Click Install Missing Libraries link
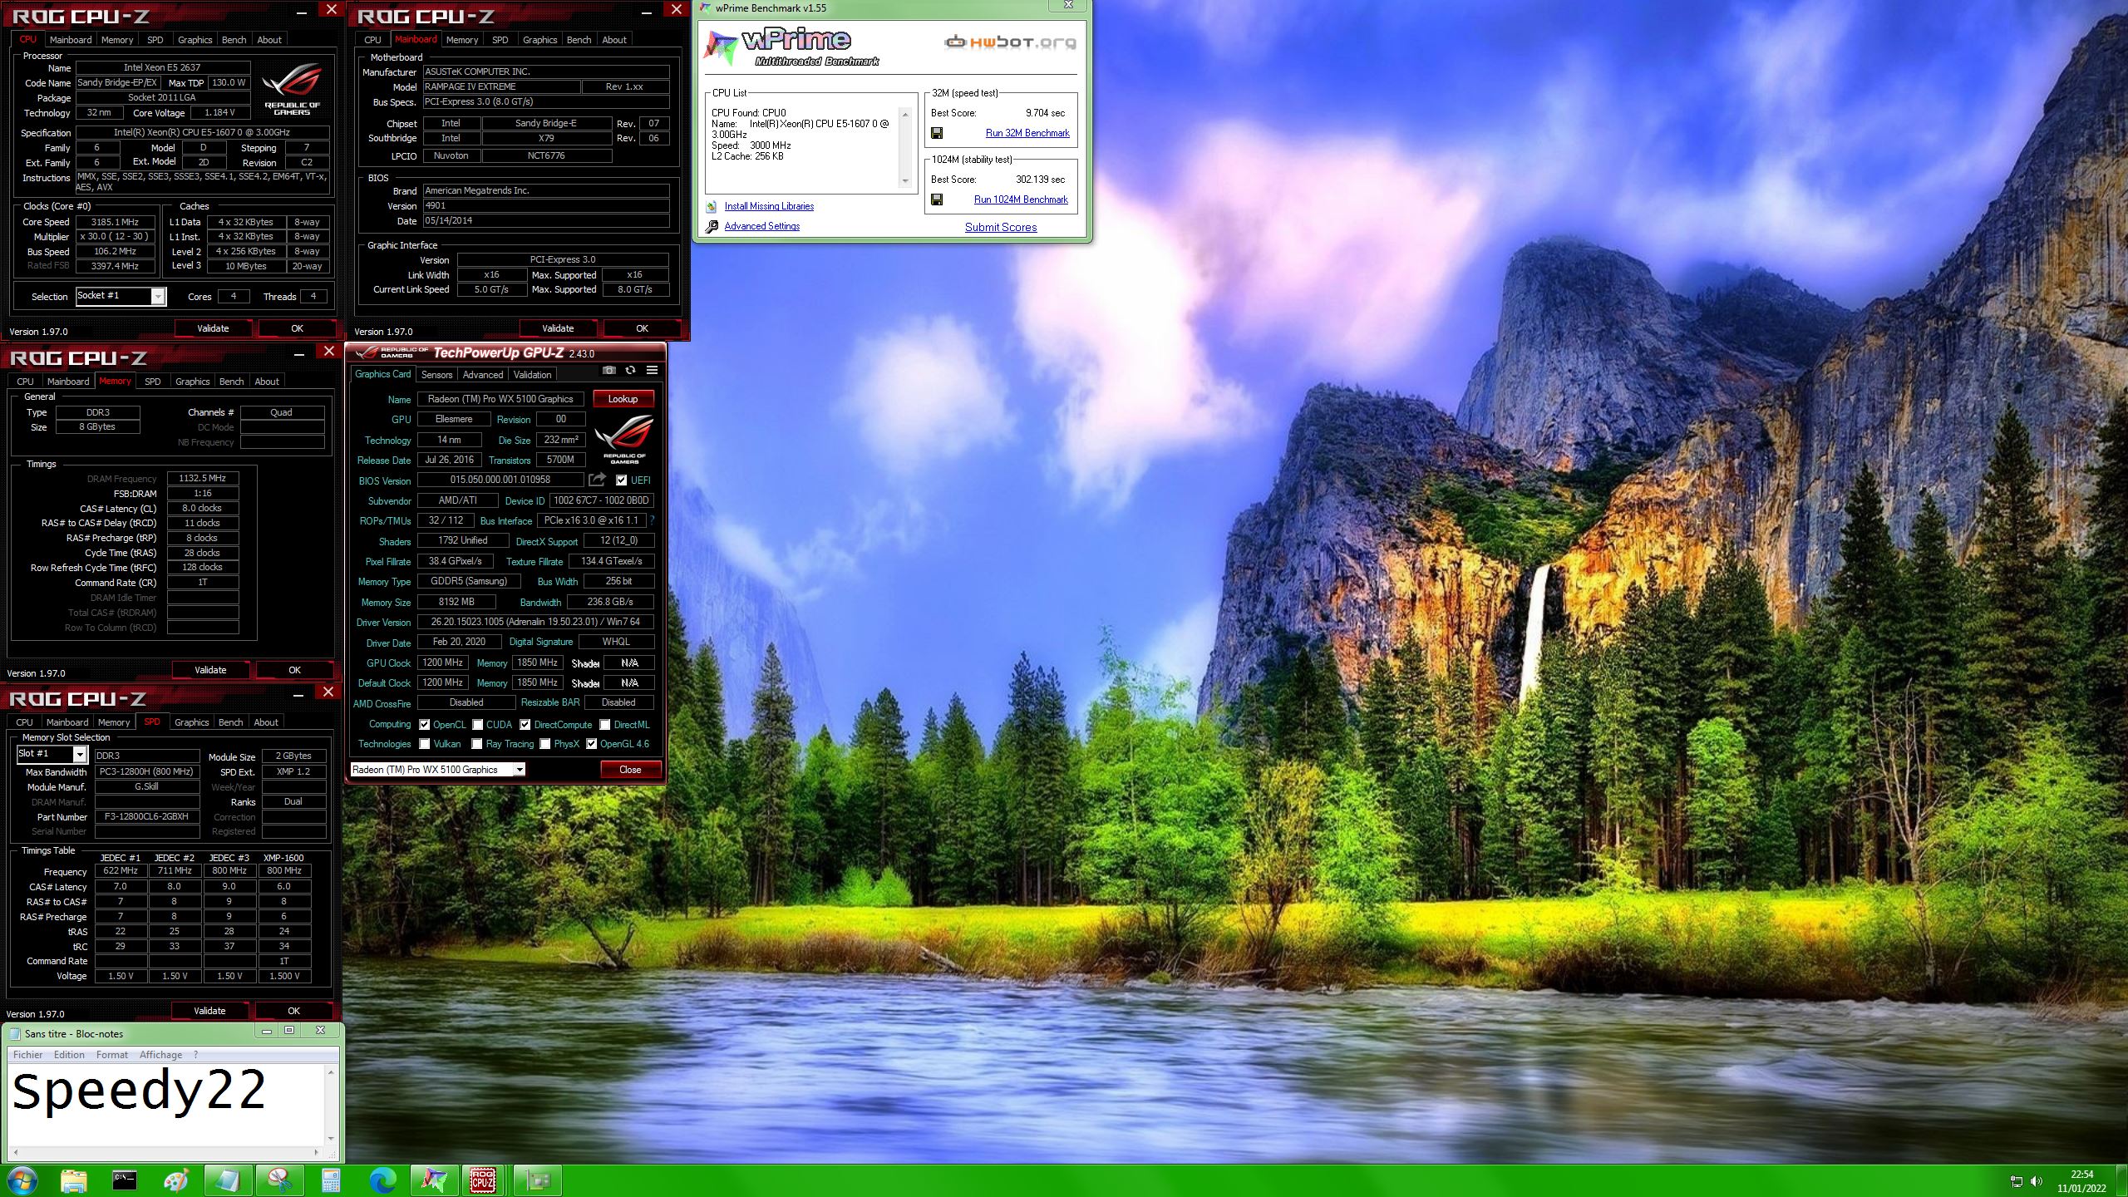Screen dimensions: 2128x1197 769,206
